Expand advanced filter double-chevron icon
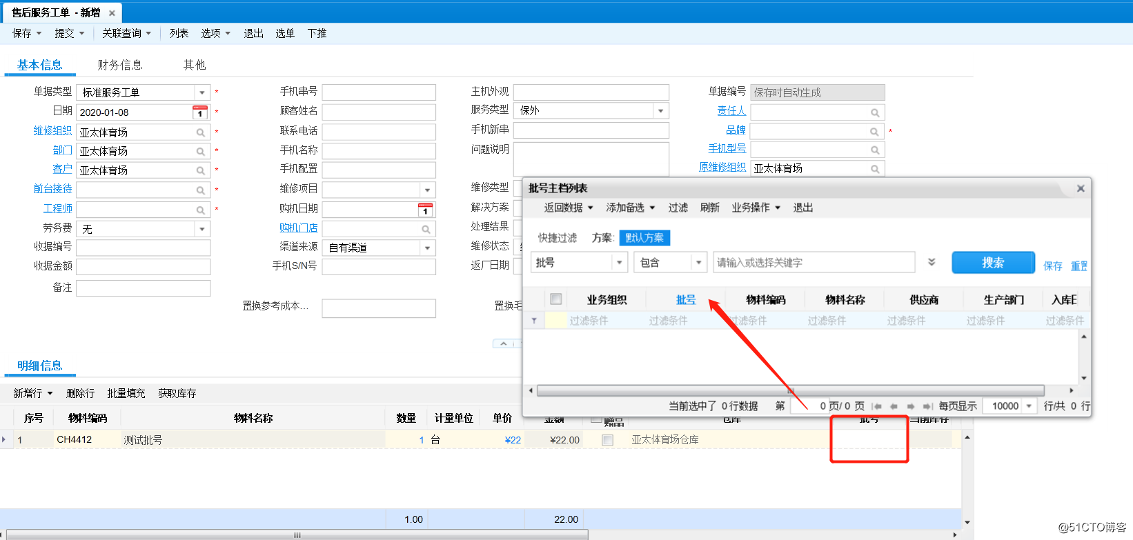Screen dimensions: 1133x540 [932, 262]
